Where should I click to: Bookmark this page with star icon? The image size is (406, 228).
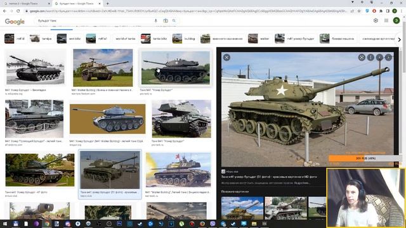click(x=359, y=11)
